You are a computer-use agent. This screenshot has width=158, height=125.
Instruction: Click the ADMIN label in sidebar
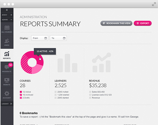(x=5, y=20)
